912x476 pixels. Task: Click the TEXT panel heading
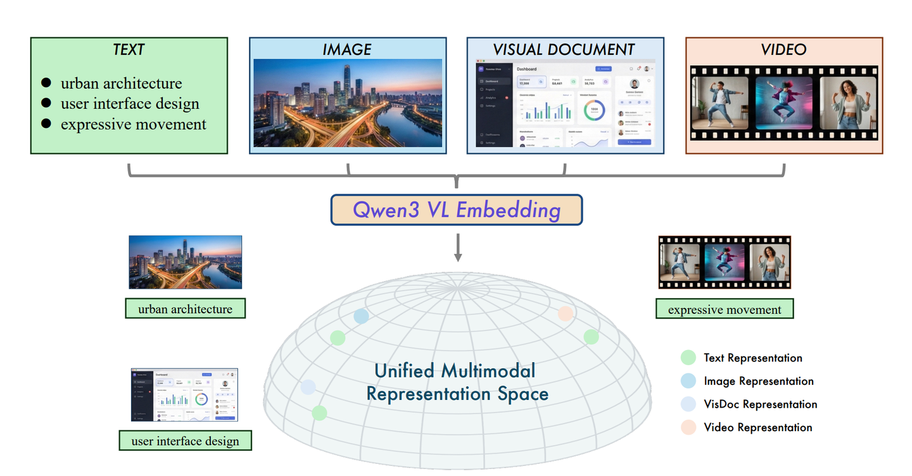click(x=129, y=49)
